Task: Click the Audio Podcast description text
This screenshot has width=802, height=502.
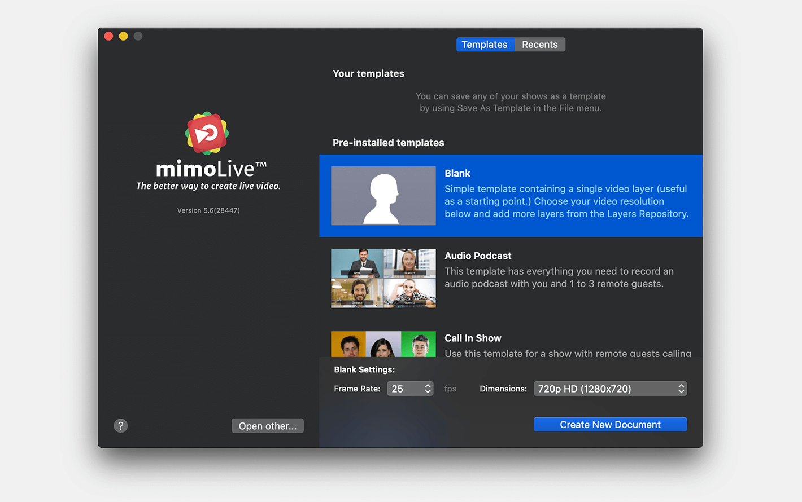Action: coord(559,278)
